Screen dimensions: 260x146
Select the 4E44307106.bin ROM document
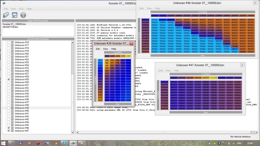coord(10,27)
